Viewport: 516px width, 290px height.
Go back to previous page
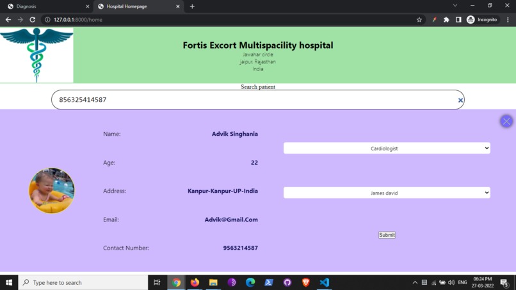(8, 20)
